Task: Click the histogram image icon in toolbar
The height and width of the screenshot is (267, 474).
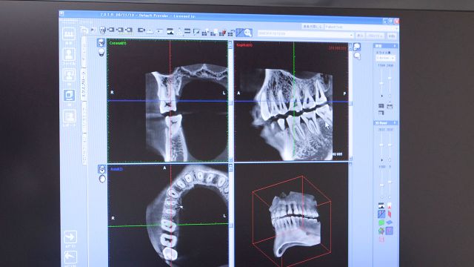Action: [170, 31]
